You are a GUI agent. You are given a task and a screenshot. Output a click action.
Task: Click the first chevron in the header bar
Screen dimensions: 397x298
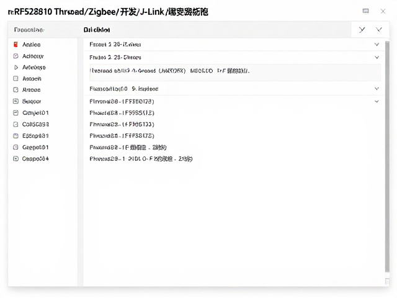pos(362,30)
